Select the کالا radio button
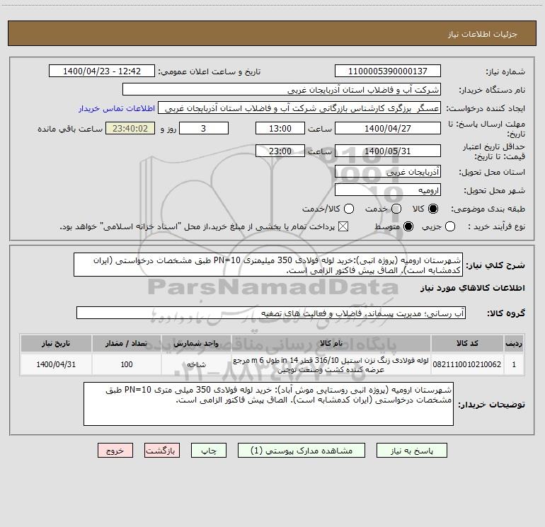The image size is (545, 527). 433,209
